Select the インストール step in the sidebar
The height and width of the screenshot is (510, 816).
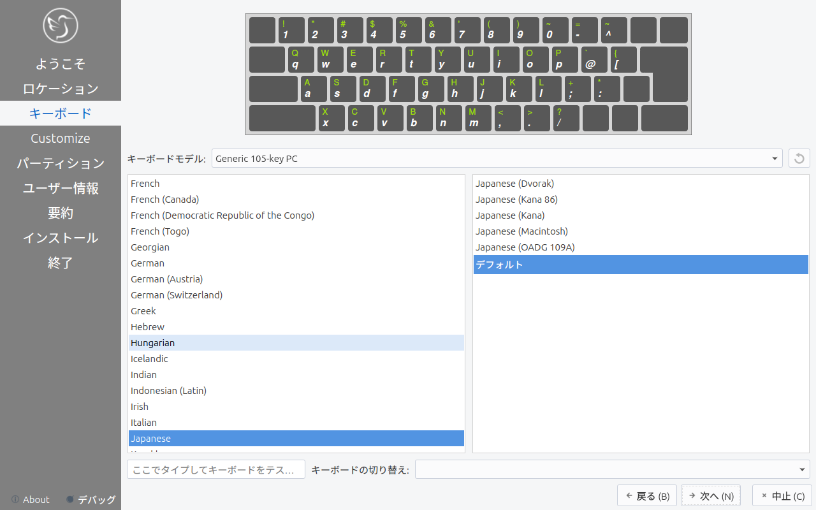(61, 238)
